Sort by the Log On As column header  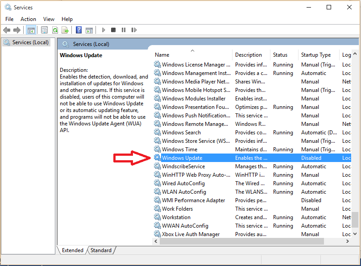pos(345,55)
